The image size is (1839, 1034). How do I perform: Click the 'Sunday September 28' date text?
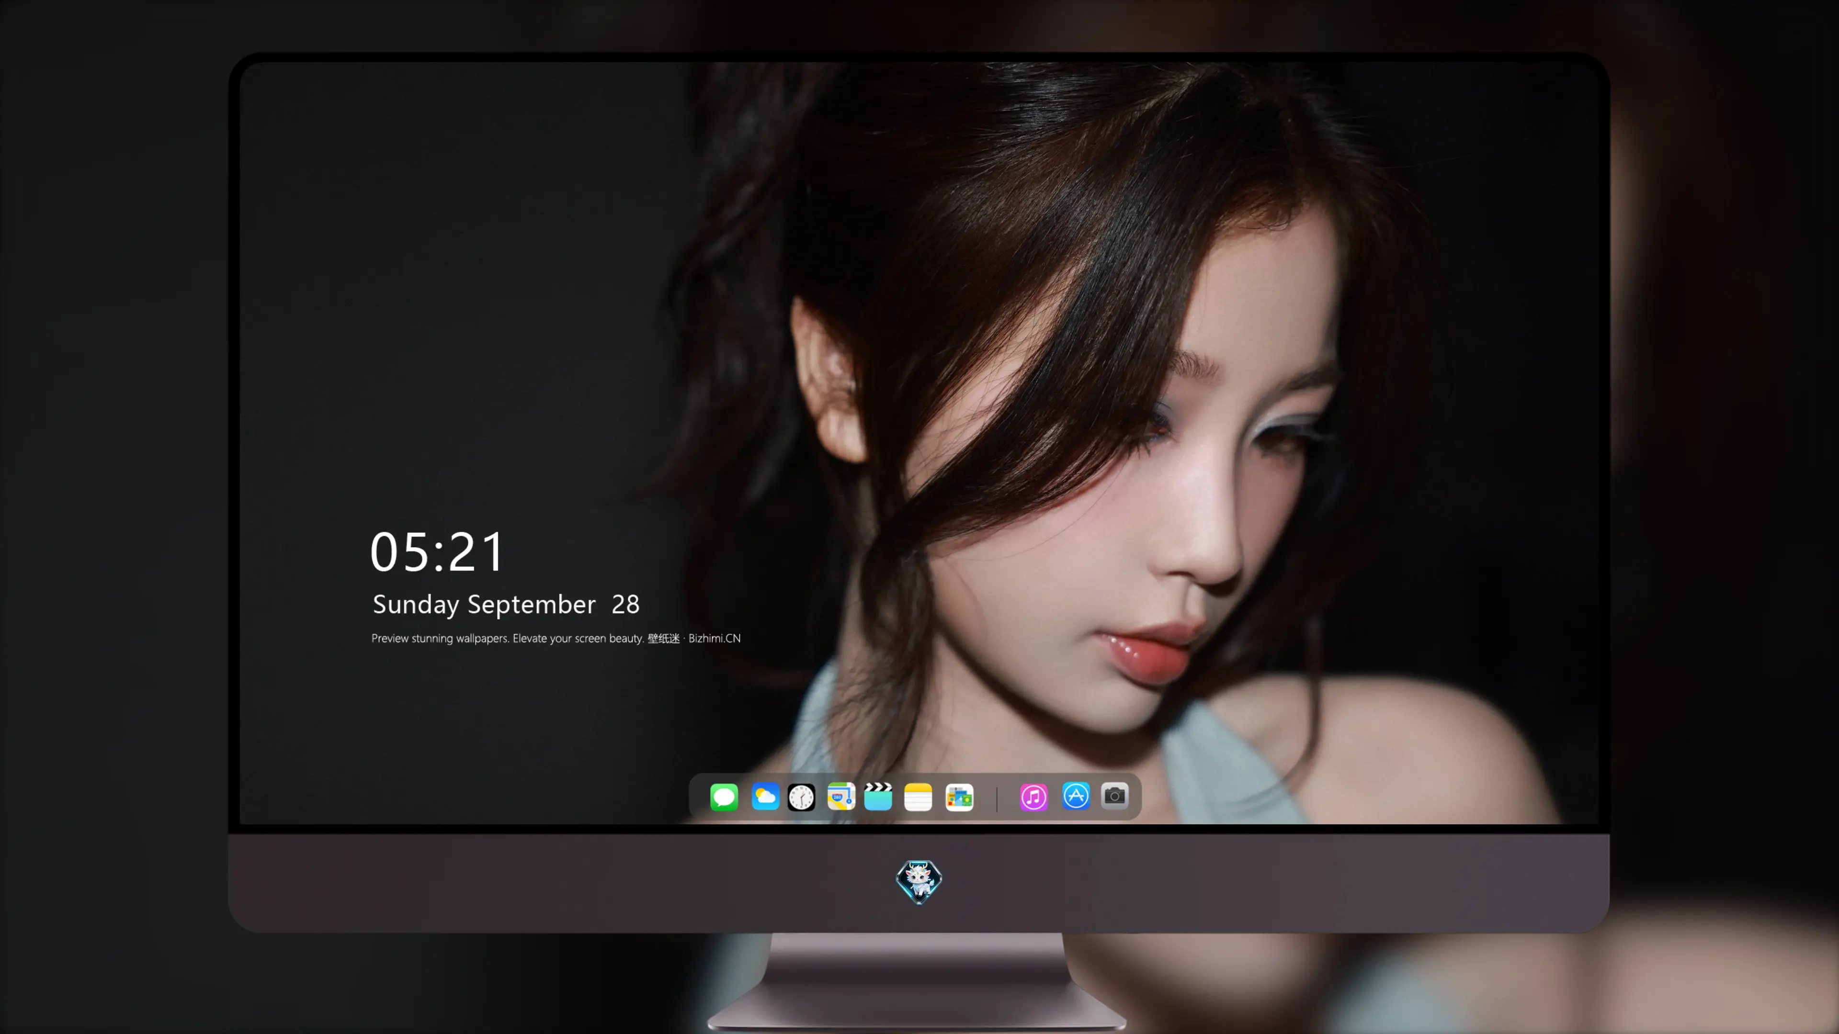[x=505, y=605]
